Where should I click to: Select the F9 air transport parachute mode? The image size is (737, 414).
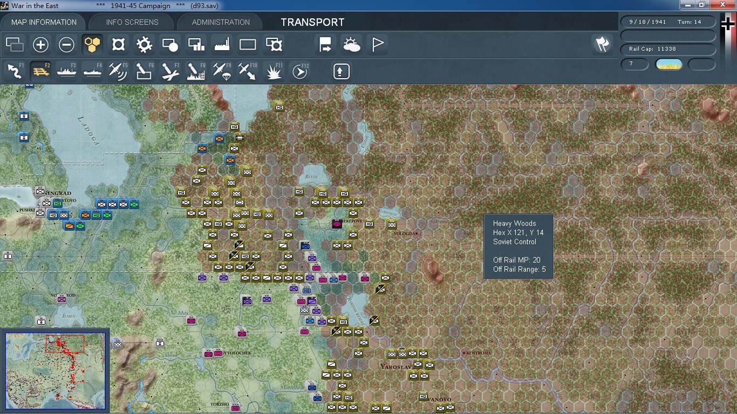(x=222, y=71)
